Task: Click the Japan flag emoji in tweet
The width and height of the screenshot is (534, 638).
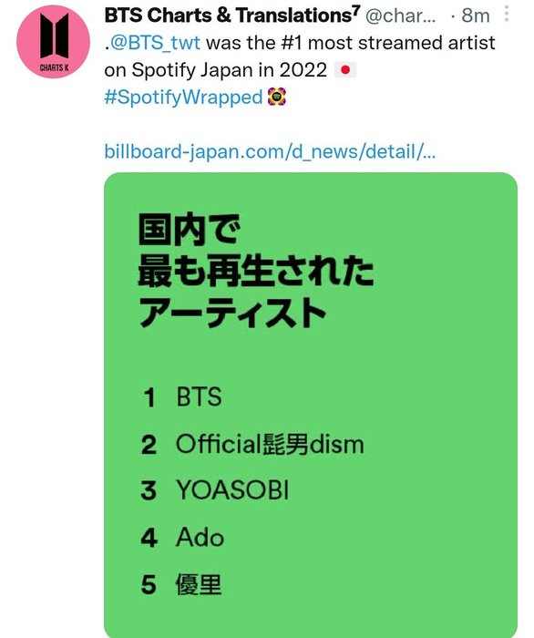Action: [345, 70]
